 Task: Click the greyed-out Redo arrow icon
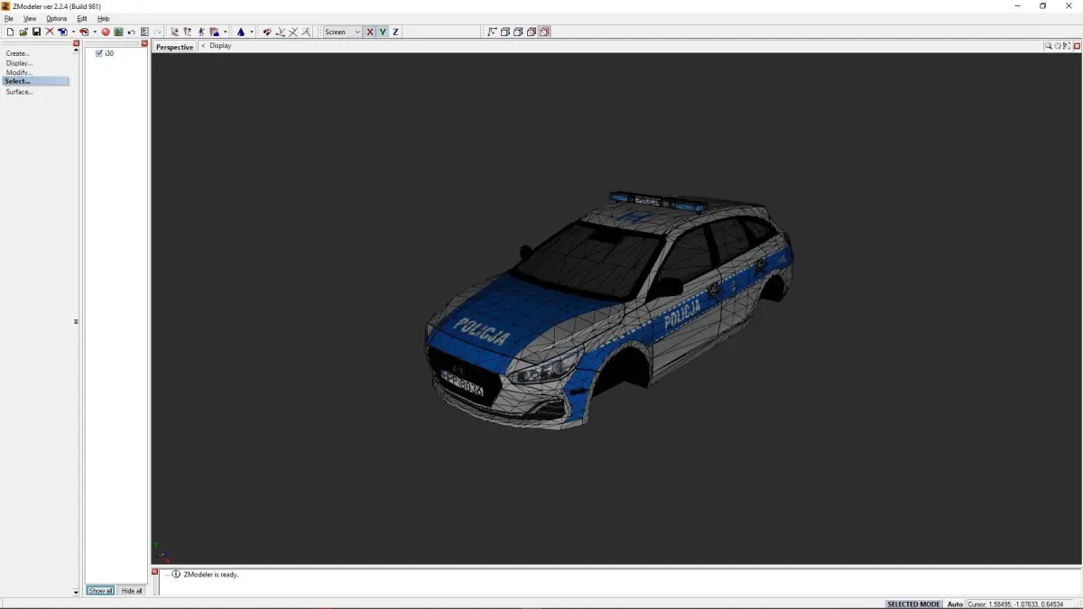click(x=157, y=32)
